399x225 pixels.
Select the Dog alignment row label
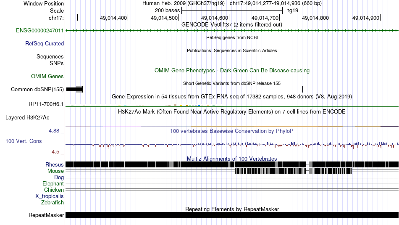click(59, 177)
